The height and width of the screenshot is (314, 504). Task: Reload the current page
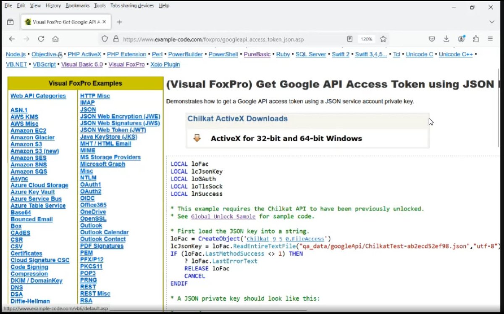pos(41,39)
